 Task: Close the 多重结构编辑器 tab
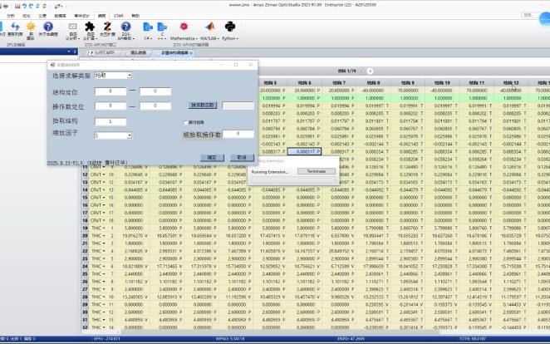[191, 53]
